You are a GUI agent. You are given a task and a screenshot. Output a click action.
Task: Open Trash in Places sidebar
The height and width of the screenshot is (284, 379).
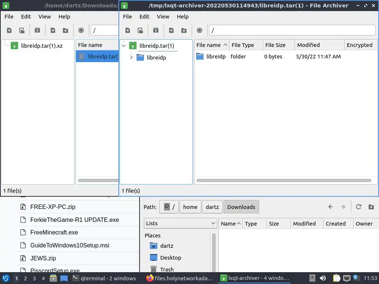tap(167, 269)
